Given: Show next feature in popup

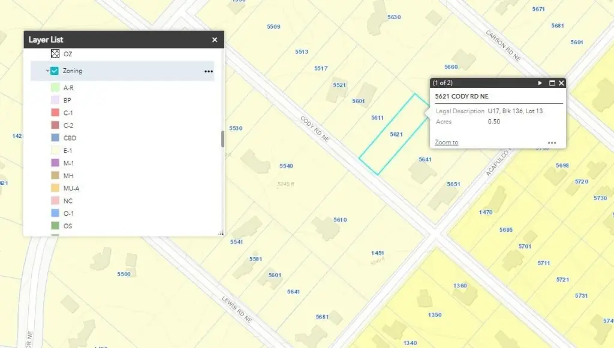Looking at the screenshot, I should (x=540, y=83).
